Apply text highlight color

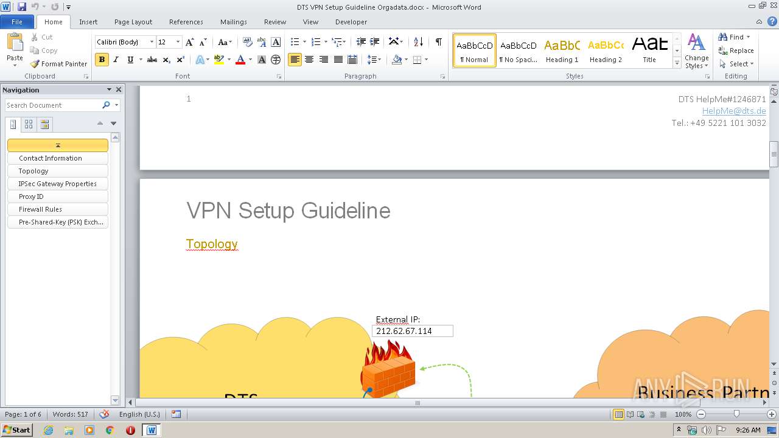tap(218, 60)
